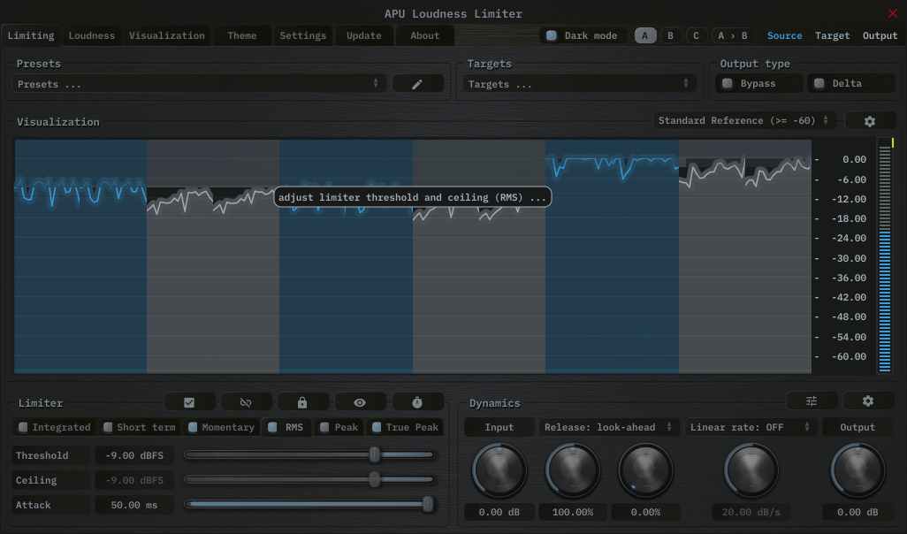Switch to the Loudness tab
This screenshot has width=907, height=534.
[92, 36]
